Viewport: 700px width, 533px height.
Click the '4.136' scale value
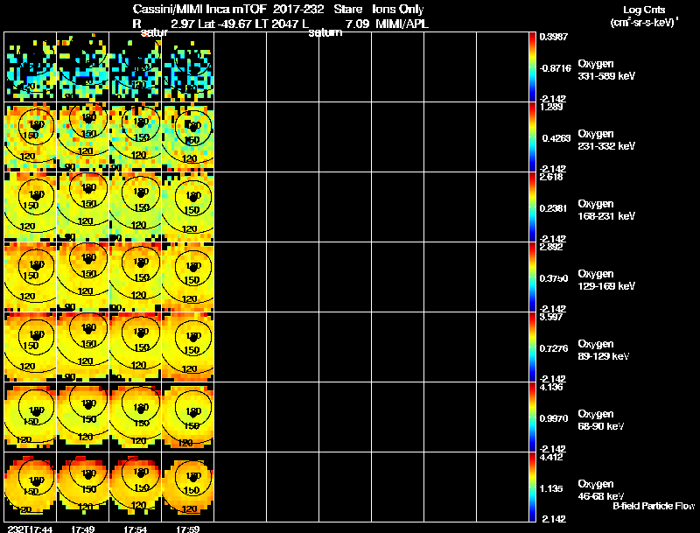[551, 387]
